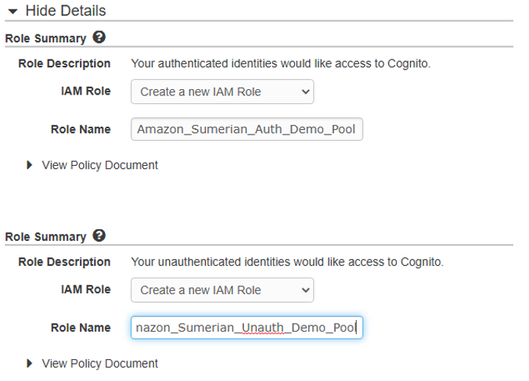Viewport: 529px width, 381px height.
Task: Expand triangle of authenticated View Policy Document
Action: coord(31,165)
